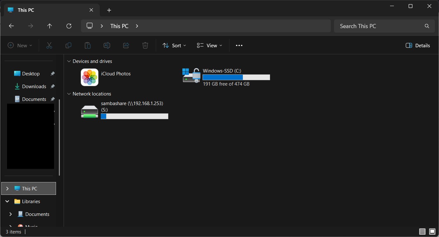
Task: Switch to details list view icon
Action: [x=422, y=232]
